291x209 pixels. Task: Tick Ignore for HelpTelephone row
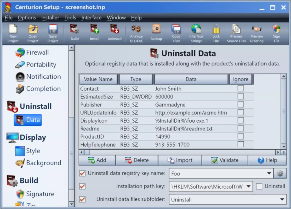tap(241, 144)
